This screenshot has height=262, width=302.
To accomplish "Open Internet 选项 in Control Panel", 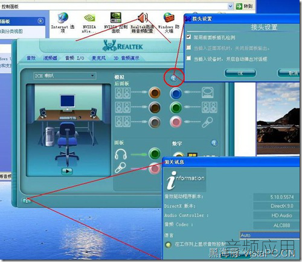I will 63,22.
